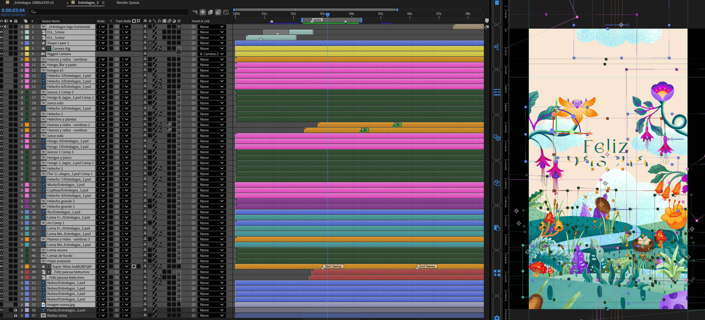This screenshot has height=320, width=705.
Task: Hide the Camera Rig layer eye
Action: 1,48
